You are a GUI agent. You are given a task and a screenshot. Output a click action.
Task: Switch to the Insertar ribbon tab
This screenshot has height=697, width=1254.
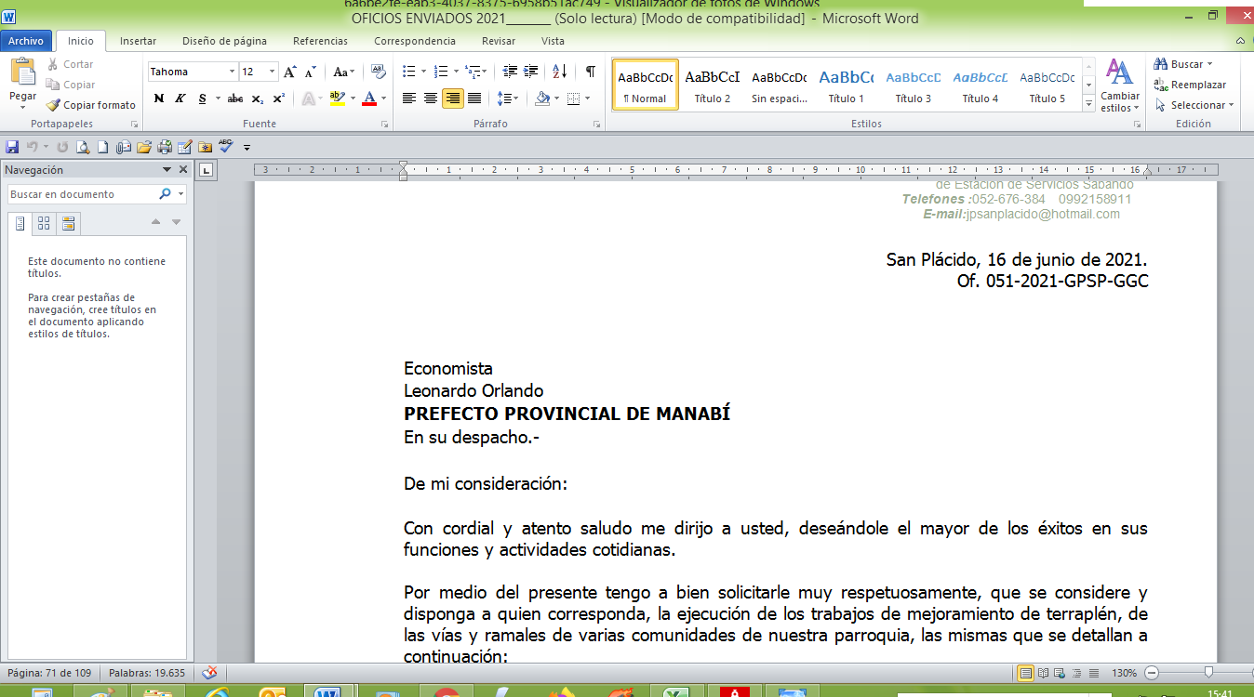point(138,41)
